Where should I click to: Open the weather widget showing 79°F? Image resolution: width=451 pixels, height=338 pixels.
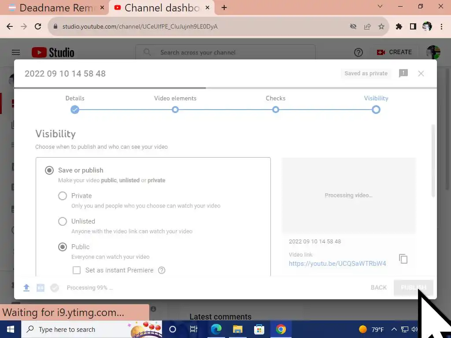[371, 329]
